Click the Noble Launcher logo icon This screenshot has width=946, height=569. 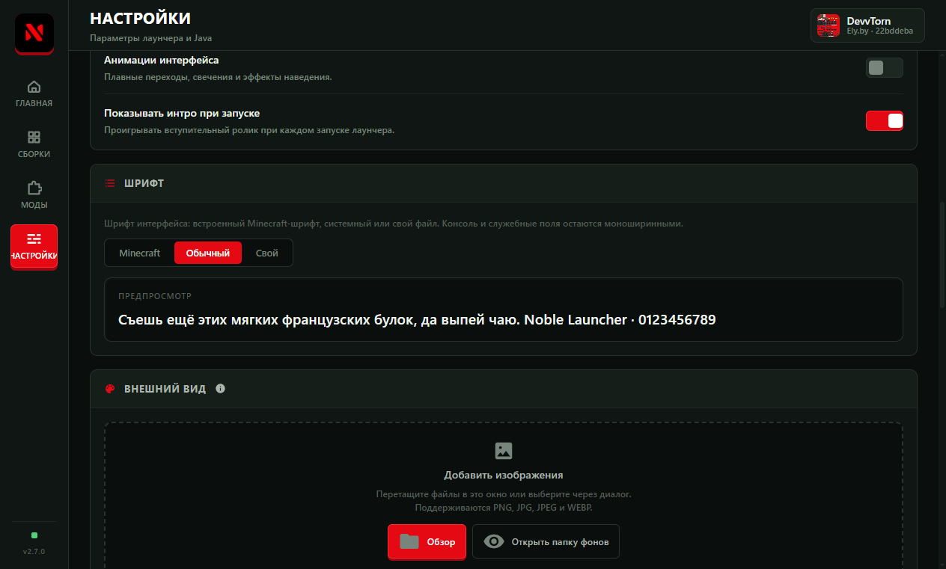tap(34, 34)
